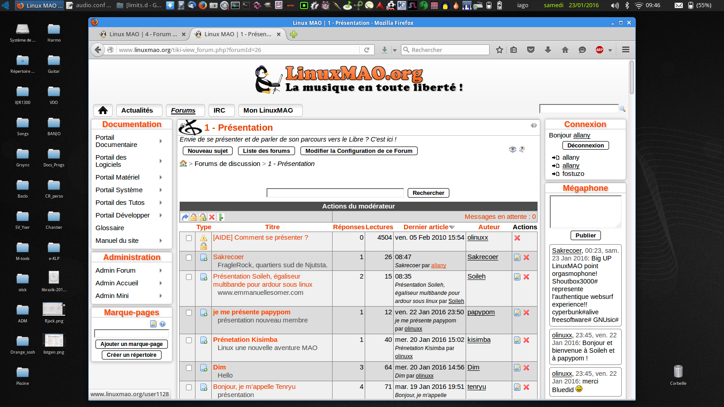
Task: Click the moderator unlock topics icon
Action: [194, 217]
